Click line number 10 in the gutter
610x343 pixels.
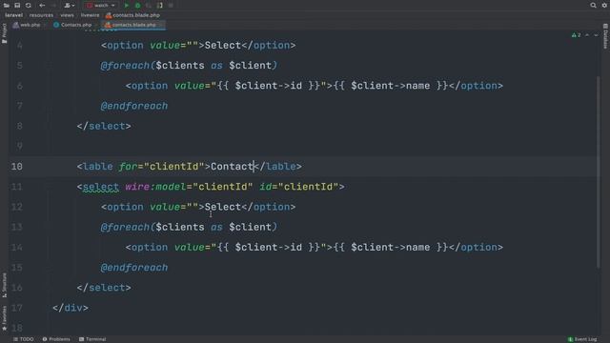pyautogui.click(x=17, y=167)
